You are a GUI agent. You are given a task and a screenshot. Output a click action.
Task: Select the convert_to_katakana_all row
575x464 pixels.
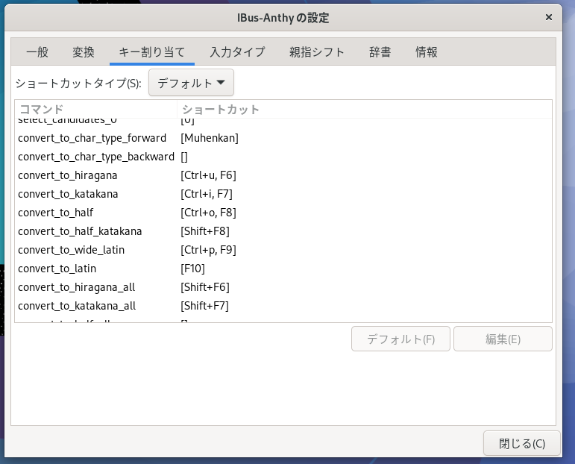tap(283, 306)
